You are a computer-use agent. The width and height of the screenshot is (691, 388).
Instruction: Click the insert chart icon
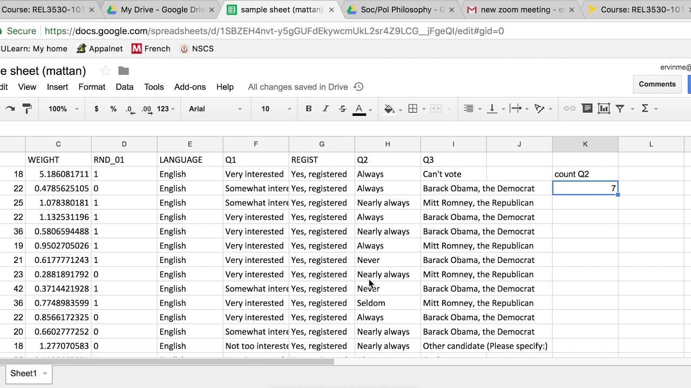click(x=604, y=109)
